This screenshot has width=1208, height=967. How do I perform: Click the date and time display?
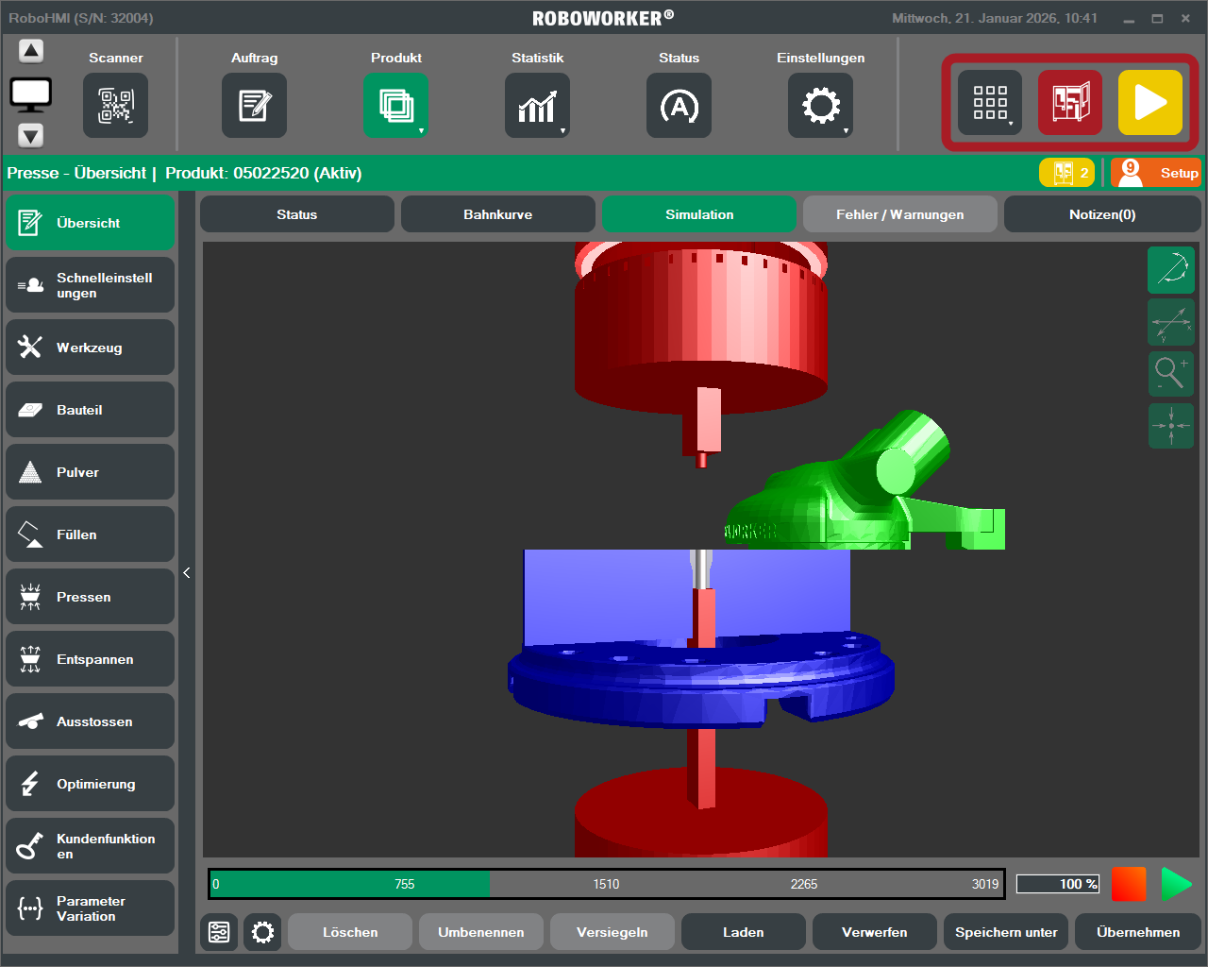[995, 18]
